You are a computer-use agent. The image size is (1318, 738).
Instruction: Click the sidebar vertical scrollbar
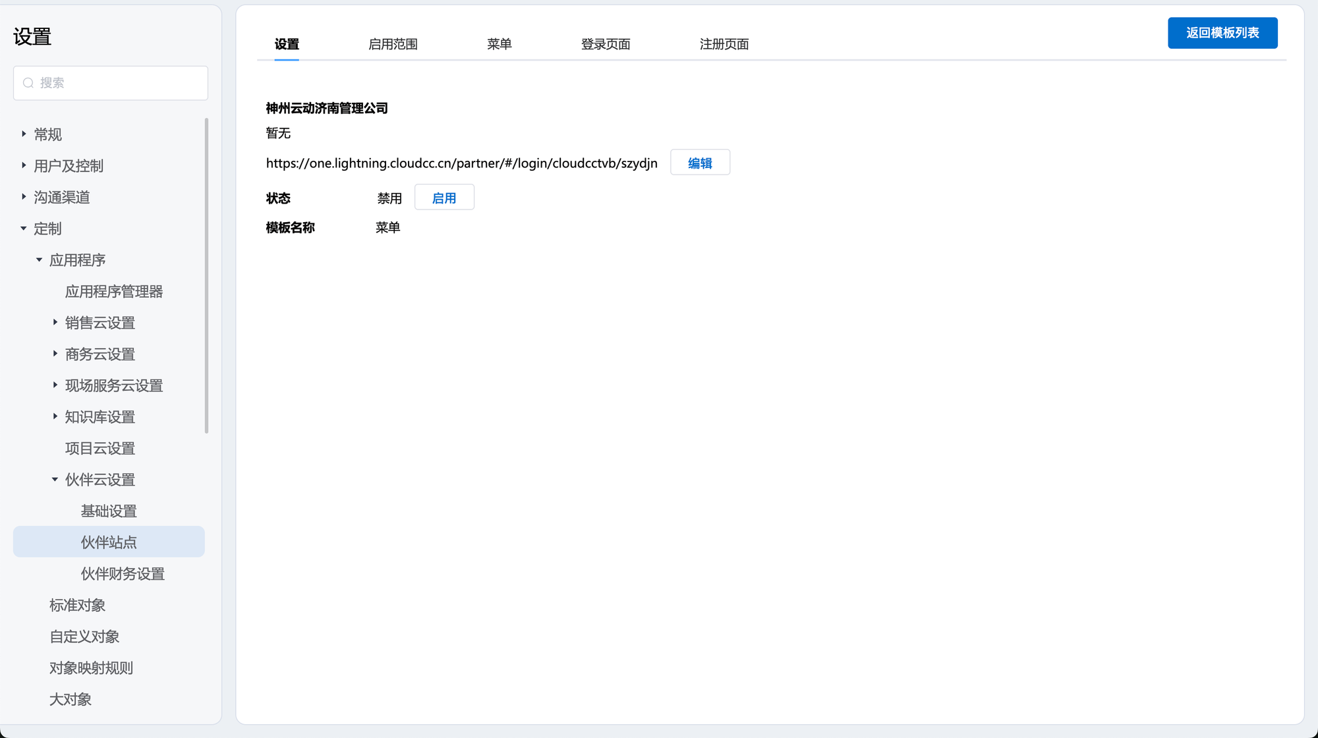(x=206, y=277)
